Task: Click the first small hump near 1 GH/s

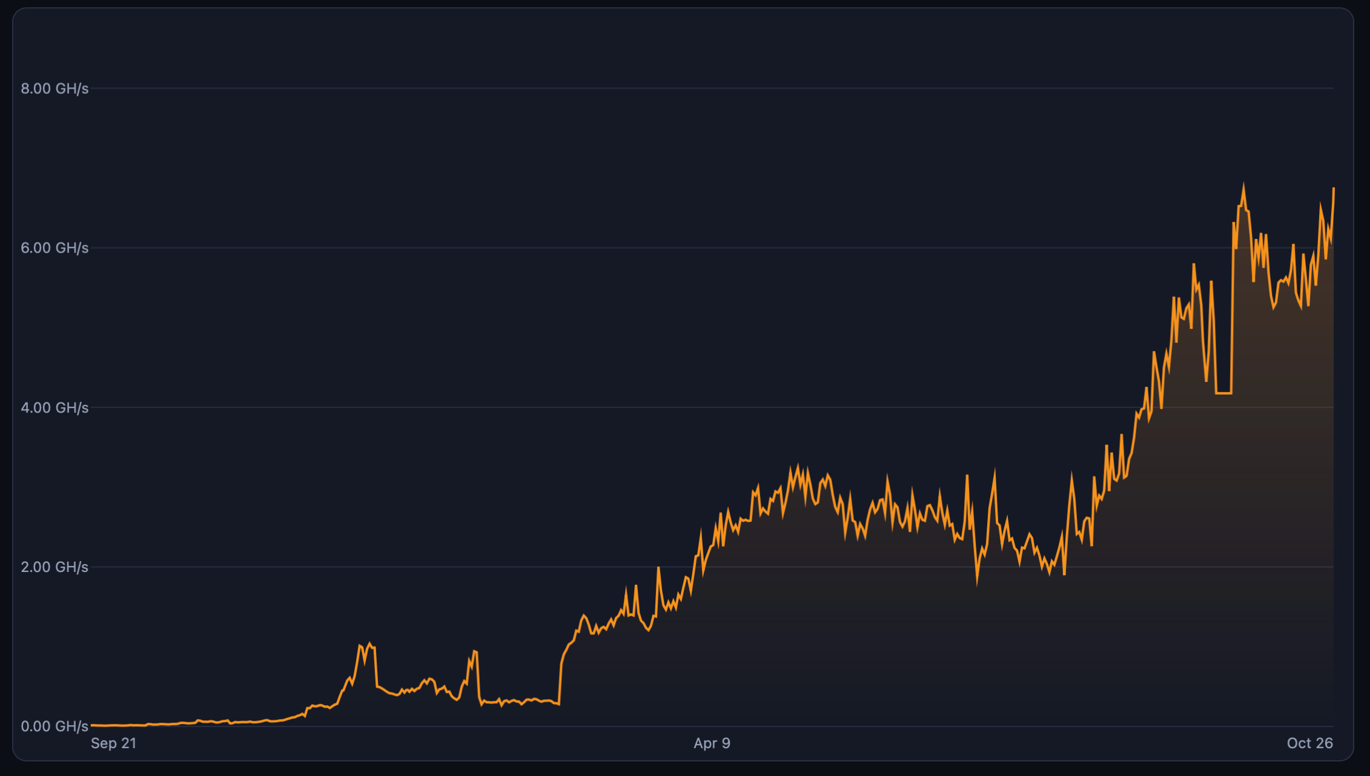Action: (x=366, y=646)
